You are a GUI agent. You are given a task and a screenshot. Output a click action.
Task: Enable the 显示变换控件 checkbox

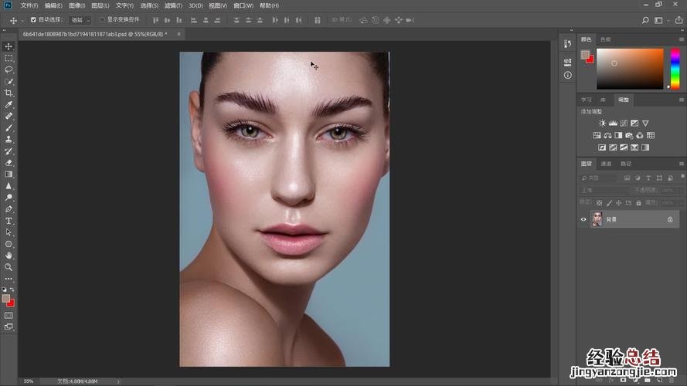[x=101, y=19]
